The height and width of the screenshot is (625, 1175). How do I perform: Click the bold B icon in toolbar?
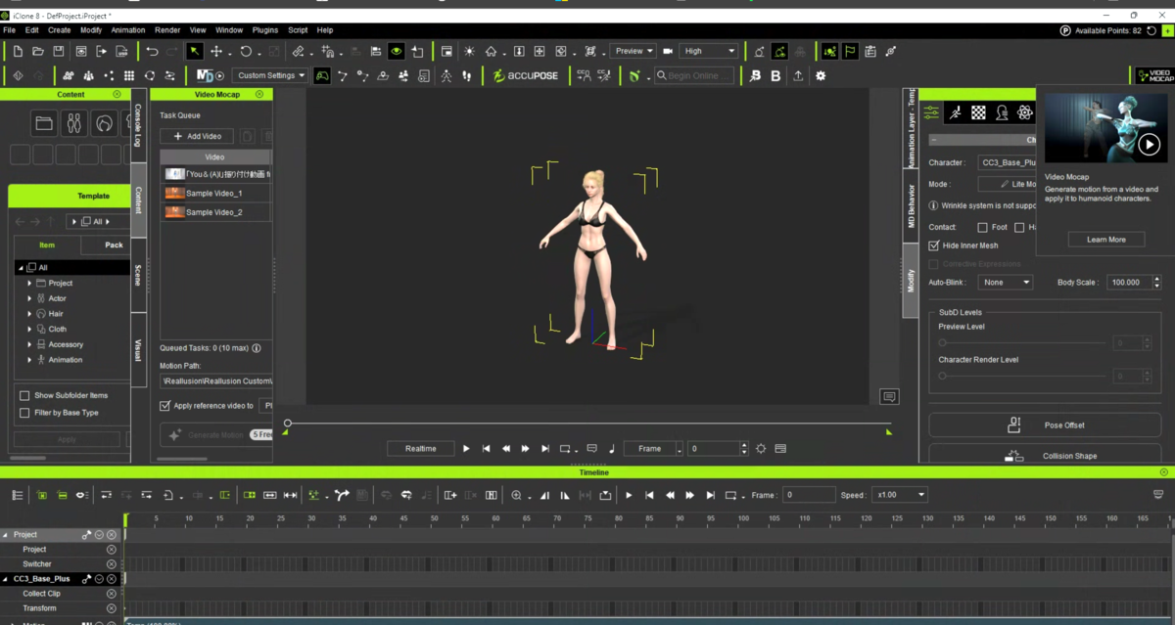[776, 75]
